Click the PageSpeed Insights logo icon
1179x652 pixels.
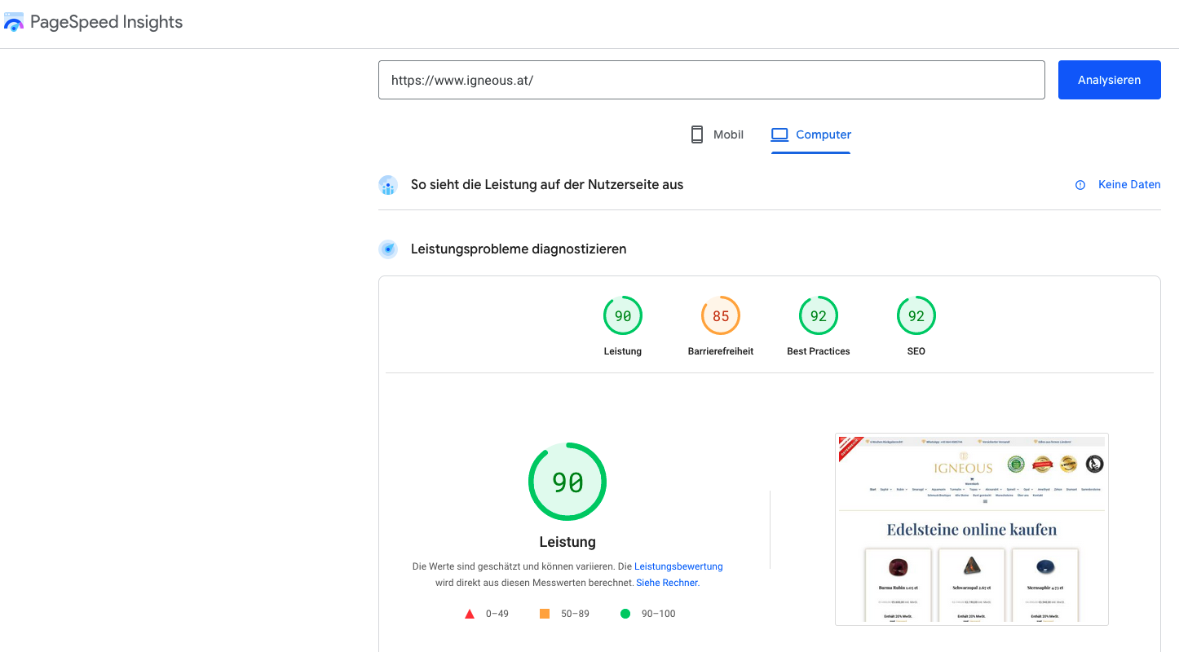14,22
